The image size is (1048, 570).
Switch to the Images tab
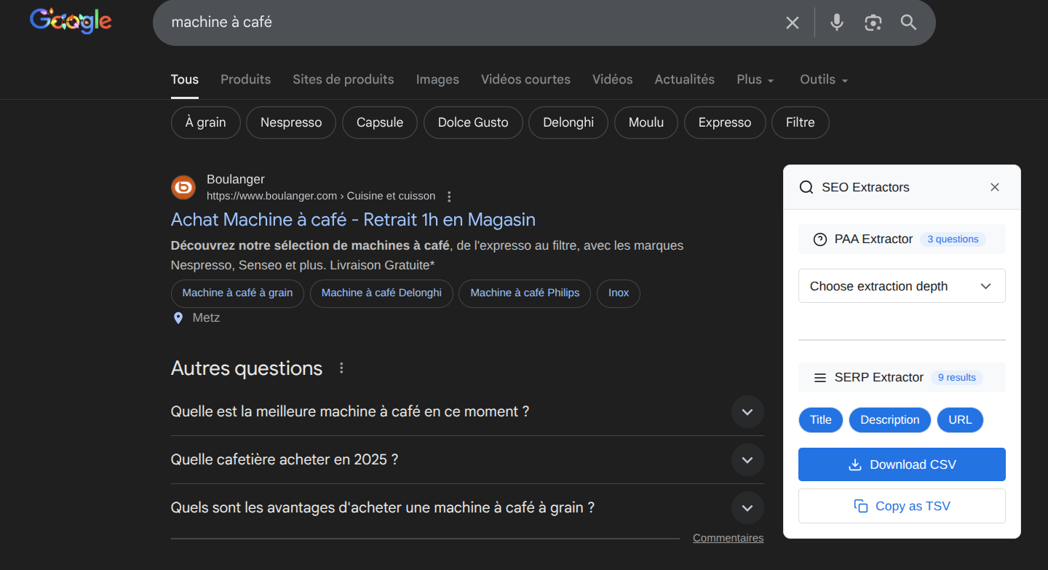pos(437,79)
